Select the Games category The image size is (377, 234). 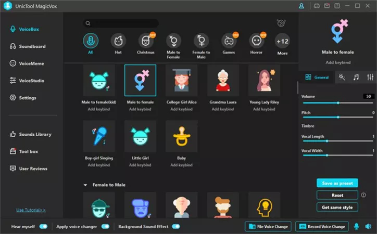(229, 41)
